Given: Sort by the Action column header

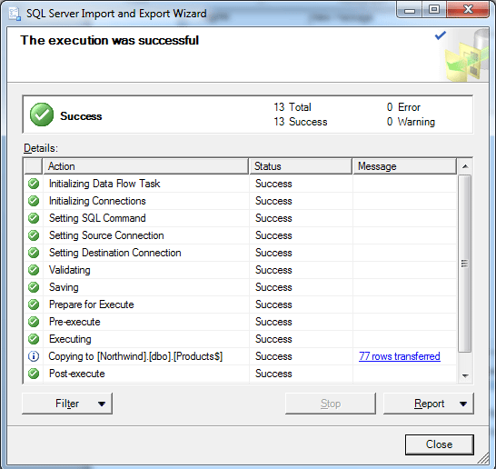Looking at the screenshot, I should 145,166.
